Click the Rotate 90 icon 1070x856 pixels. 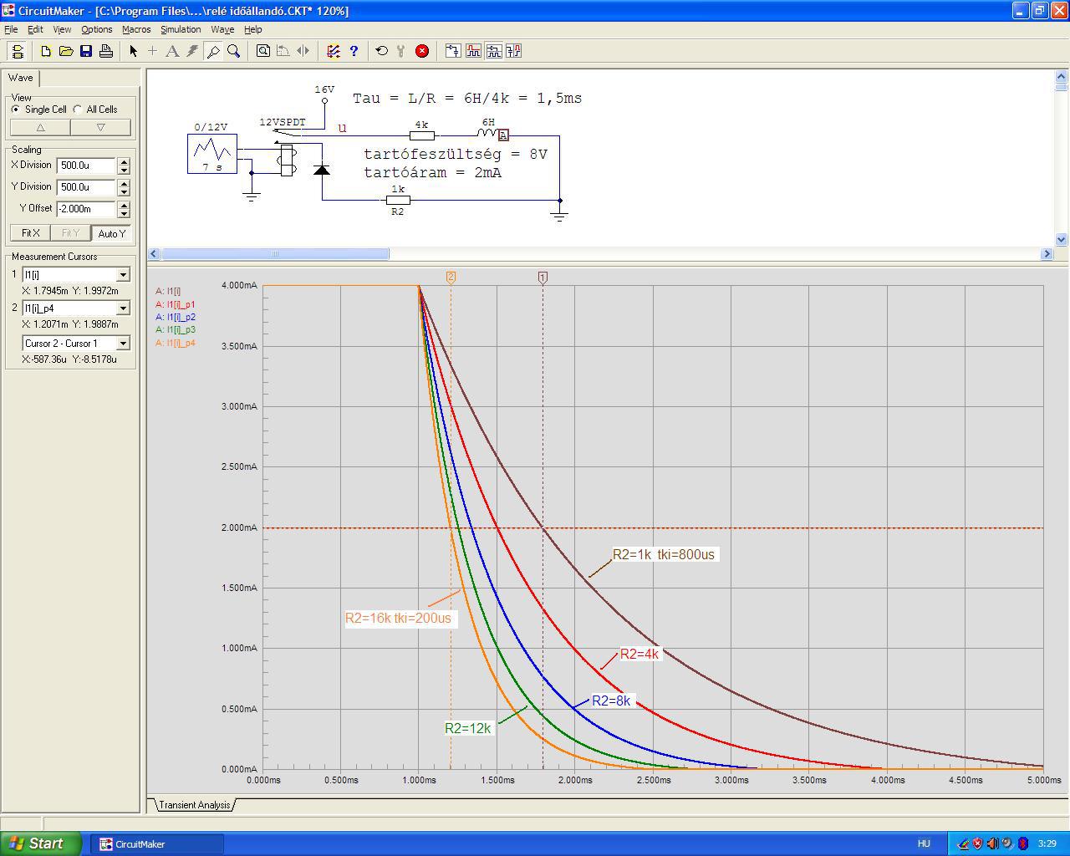[283, 51]
